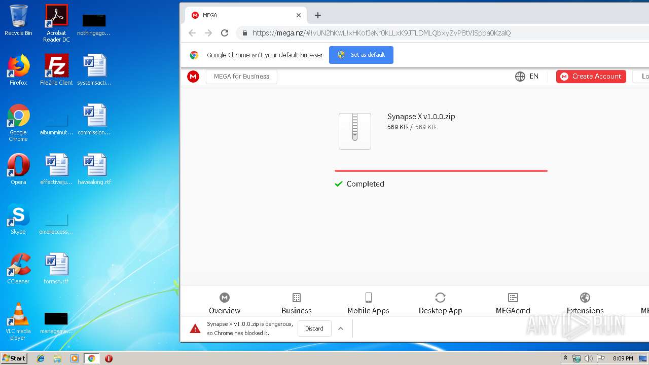Go forward in Chrome history
This screenshot has height=365, width=649.
tap(208, 33)
